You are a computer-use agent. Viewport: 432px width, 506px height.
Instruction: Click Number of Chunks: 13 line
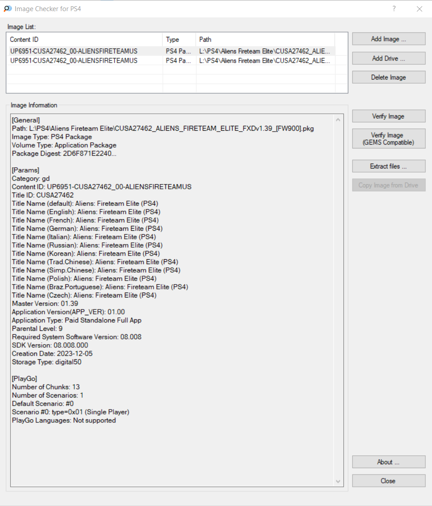pos(45,387)
